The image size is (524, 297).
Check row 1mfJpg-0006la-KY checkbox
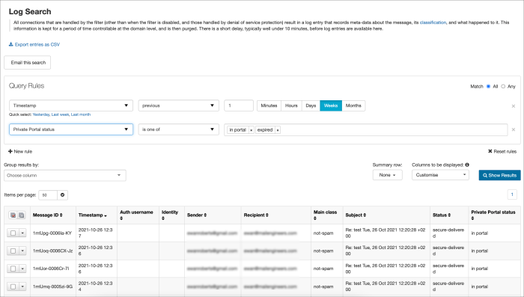click(x=13, y=233)
